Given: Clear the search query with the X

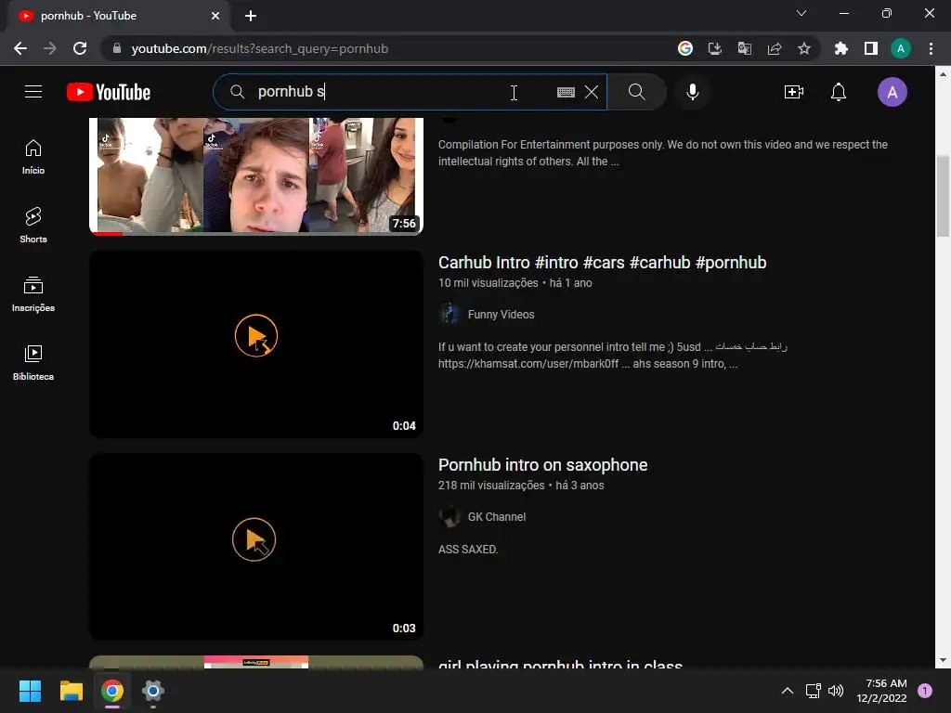Looking at the screenshot, I should (x=592, y=92).
